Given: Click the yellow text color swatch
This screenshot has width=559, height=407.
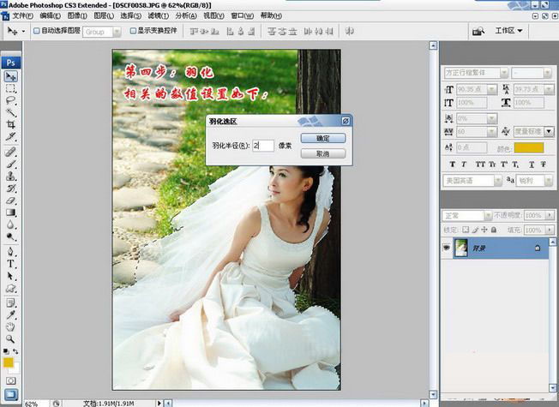Looking at the screenshot, I should click(528, 148).
